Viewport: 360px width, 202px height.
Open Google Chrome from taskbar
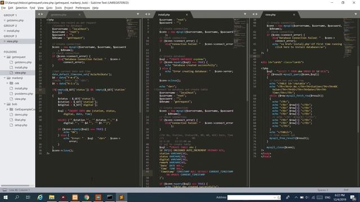[87, 197]
